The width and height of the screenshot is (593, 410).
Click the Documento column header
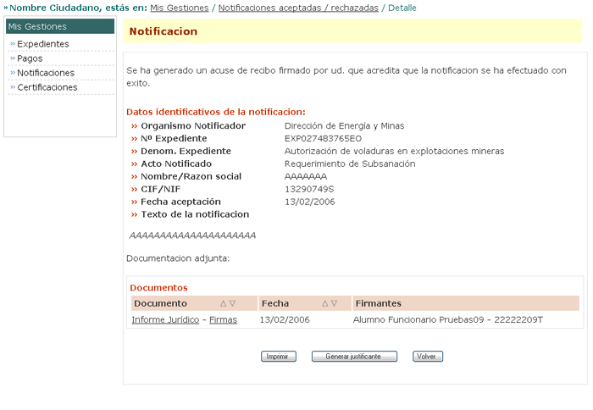tap(160, 303)
